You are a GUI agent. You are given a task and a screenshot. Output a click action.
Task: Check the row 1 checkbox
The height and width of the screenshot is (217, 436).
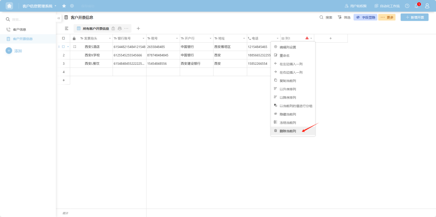coord(63,46)
